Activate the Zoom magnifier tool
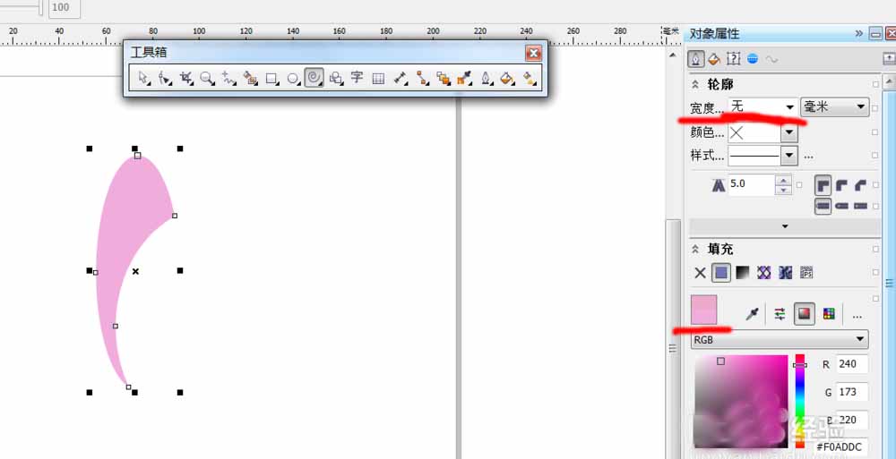 [x=208, y=78]
